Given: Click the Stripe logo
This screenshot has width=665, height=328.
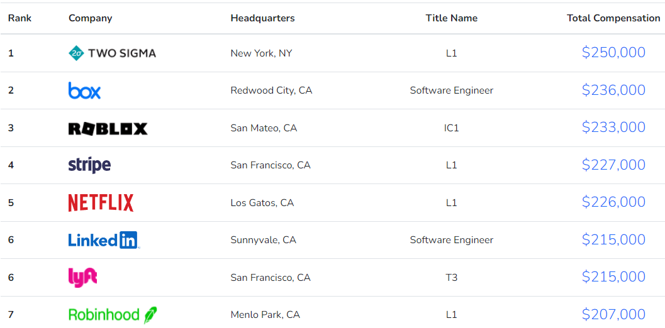Looking at the screenshot, I should pyautogui.click(x=89, y=165).
